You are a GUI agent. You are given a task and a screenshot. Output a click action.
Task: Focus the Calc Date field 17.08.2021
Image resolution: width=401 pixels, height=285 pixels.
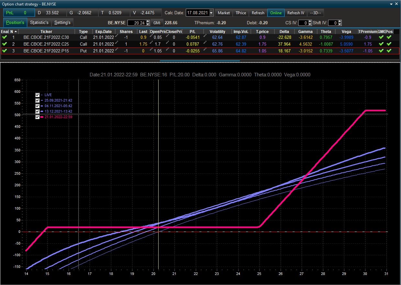click(x=198, y=13)
